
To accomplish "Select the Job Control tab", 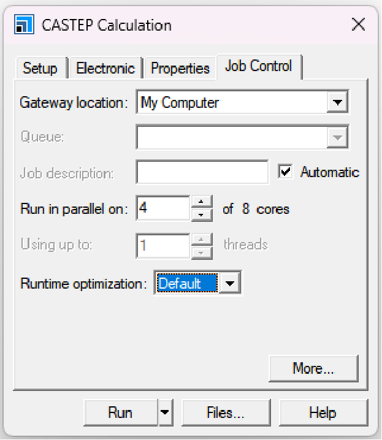I will pos(258,66).
